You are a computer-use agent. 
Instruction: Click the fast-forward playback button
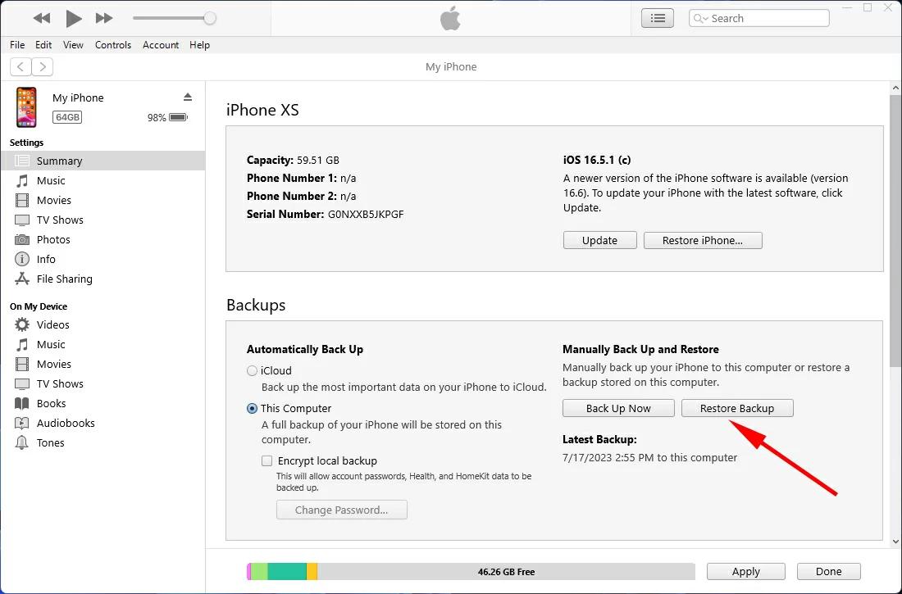click(x=103, y=18)
